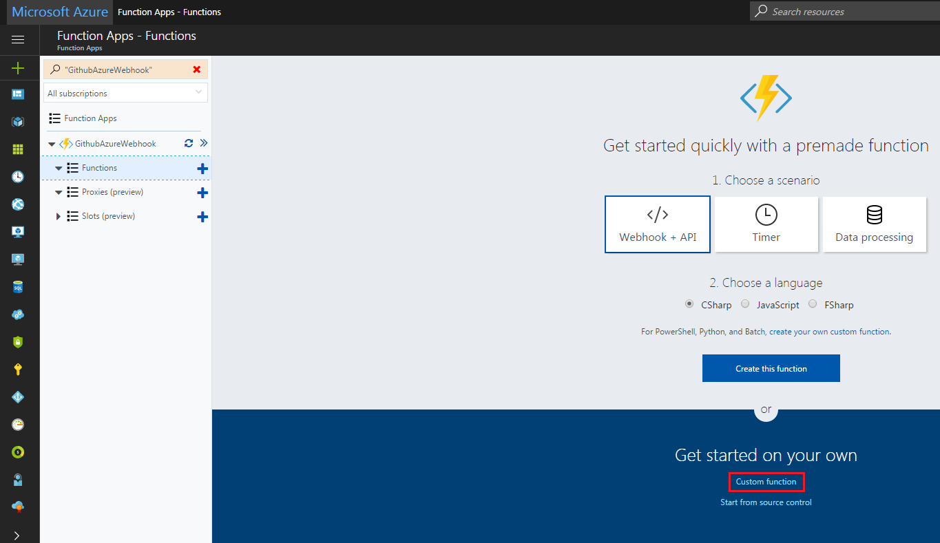Open the green circle sidebar icon
The image size is (940, 543).
(x=18, y=452)
